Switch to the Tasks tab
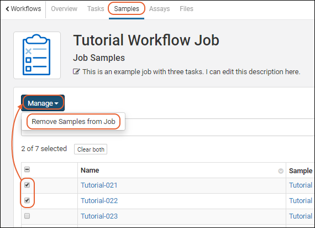 tap(96, 9)
